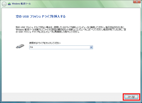This screenshot has width=142, height=103.
Task: Click the instruction paragraph starting 別の USB
Action: click(71, 30)
